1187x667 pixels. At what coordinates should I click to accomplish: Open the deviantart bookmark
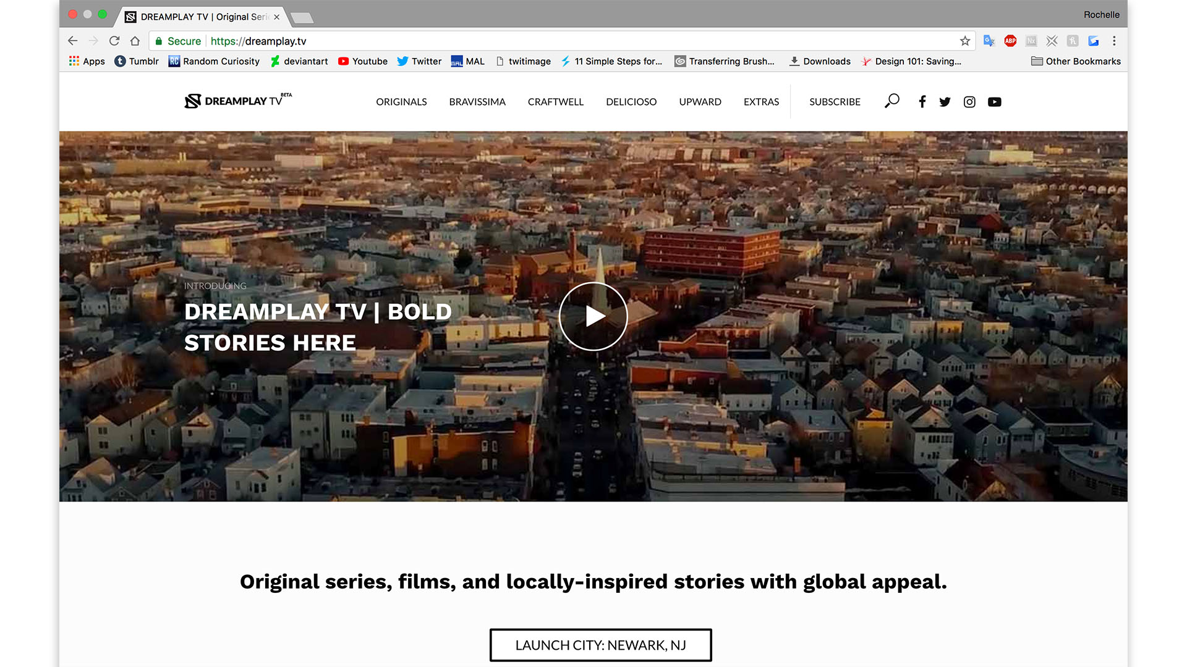(299, 61)
